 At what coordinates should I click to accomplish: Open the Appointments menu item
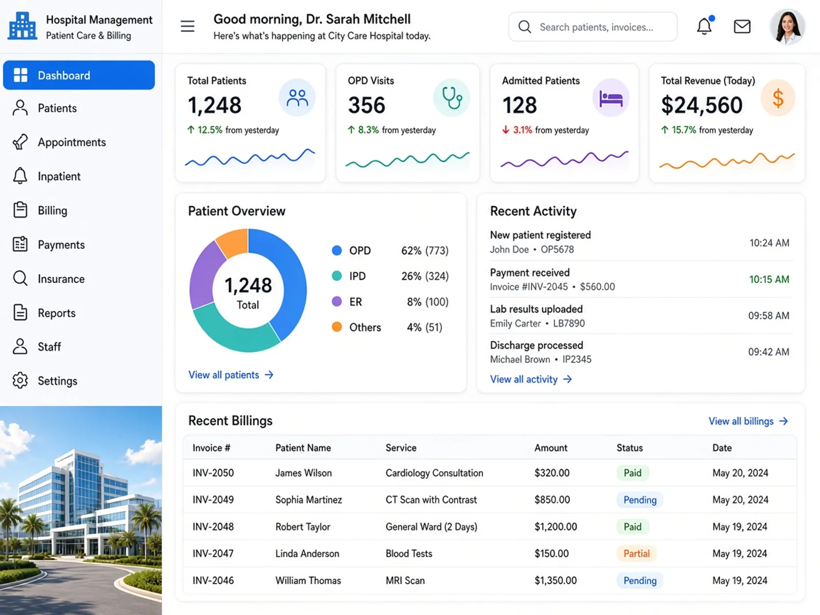click(x=79, y=142)
